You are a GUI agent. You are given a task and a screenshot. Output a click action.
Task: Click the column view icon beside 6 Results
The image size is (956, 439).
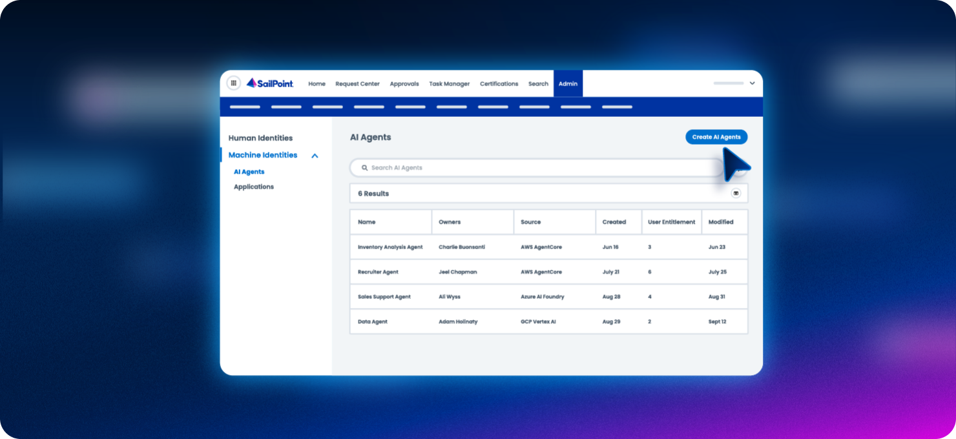[736, 193]
